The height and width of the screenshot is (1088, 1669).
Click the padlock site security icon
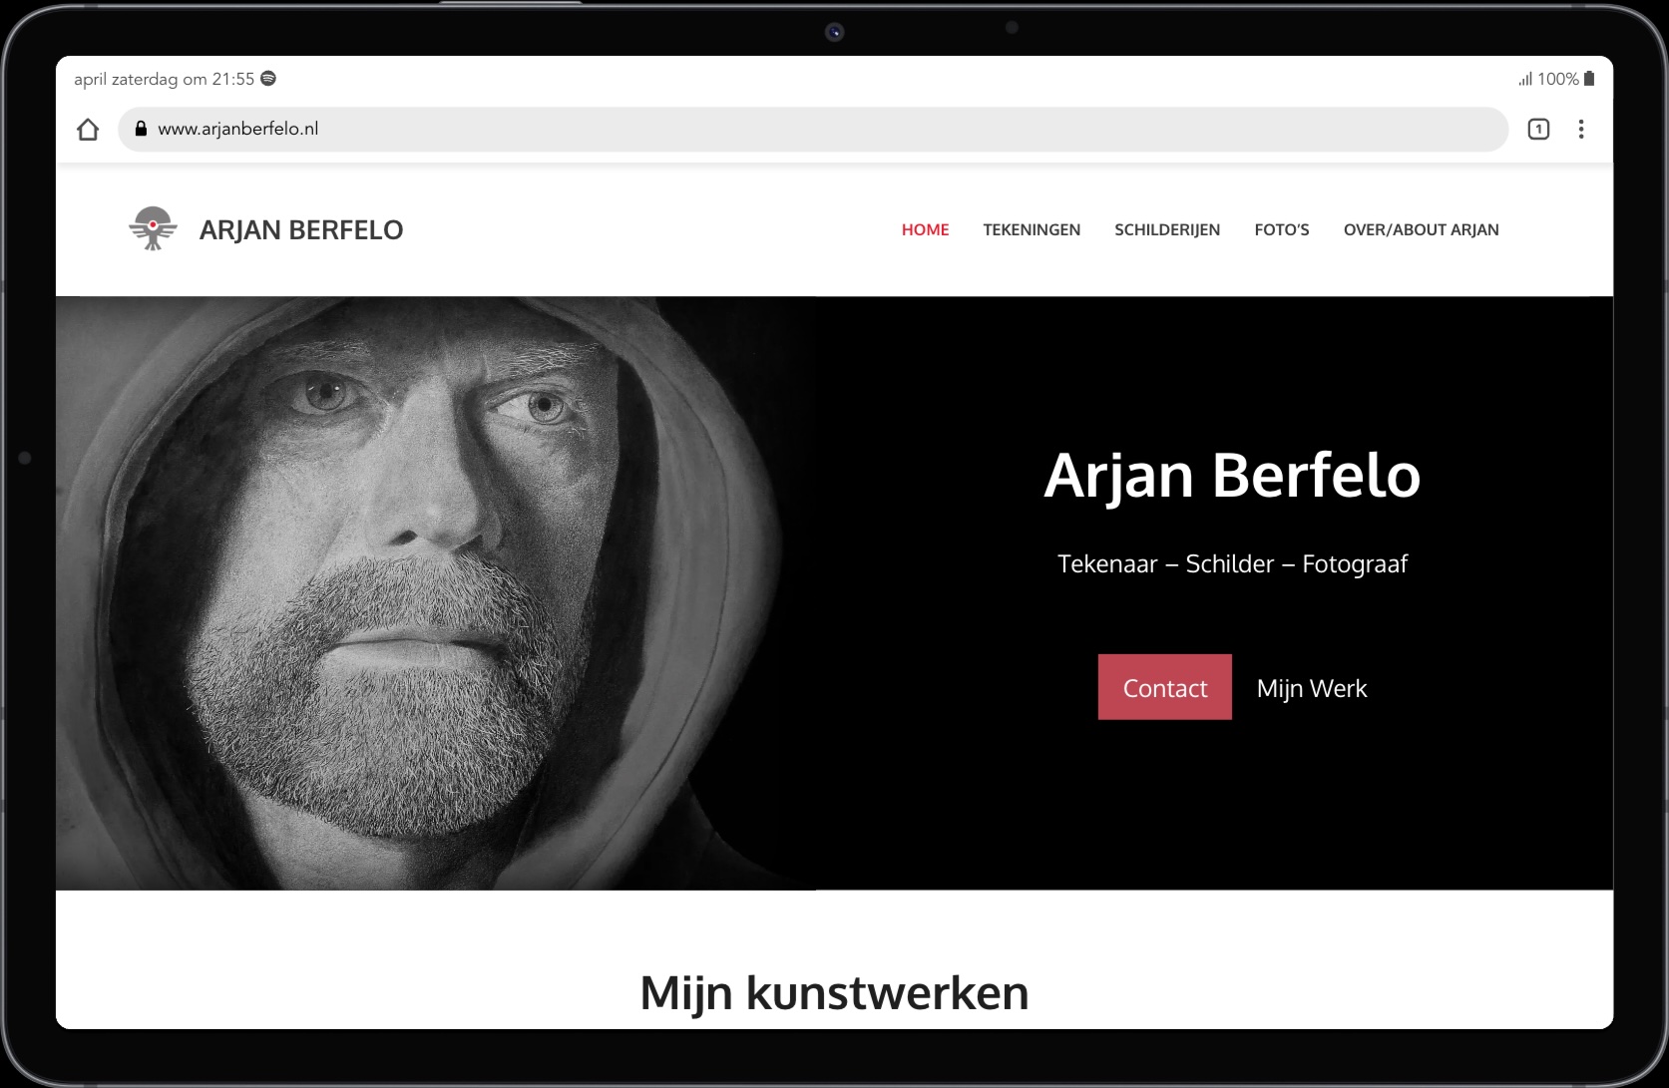click(x=141, y=129)
